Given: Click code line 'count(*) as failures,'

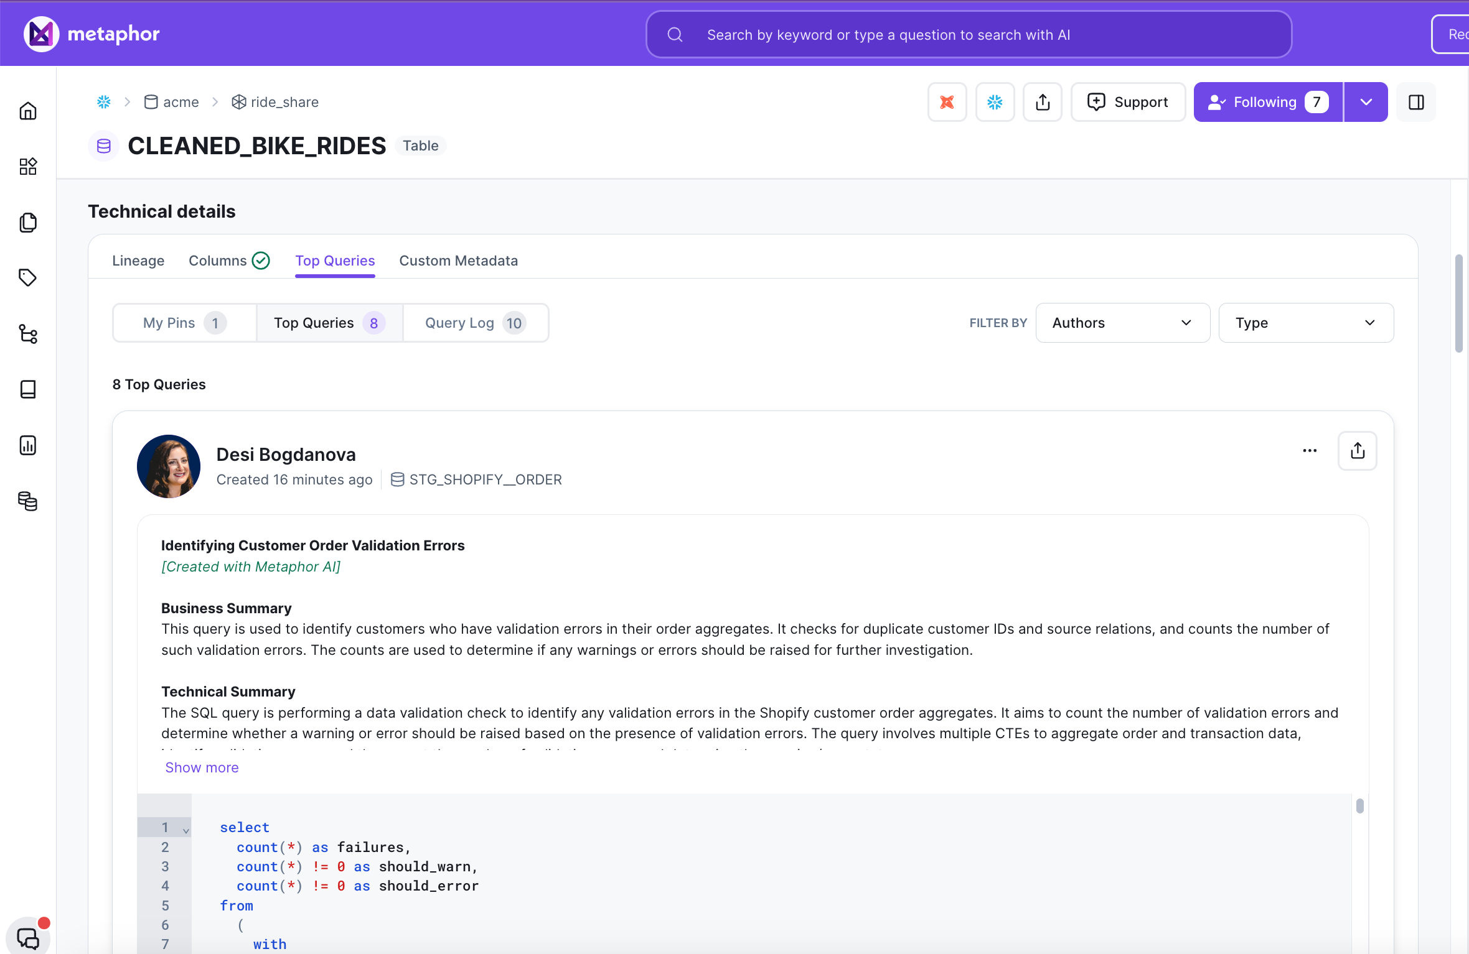Looking at the screenshot, I should pos(323,847).
